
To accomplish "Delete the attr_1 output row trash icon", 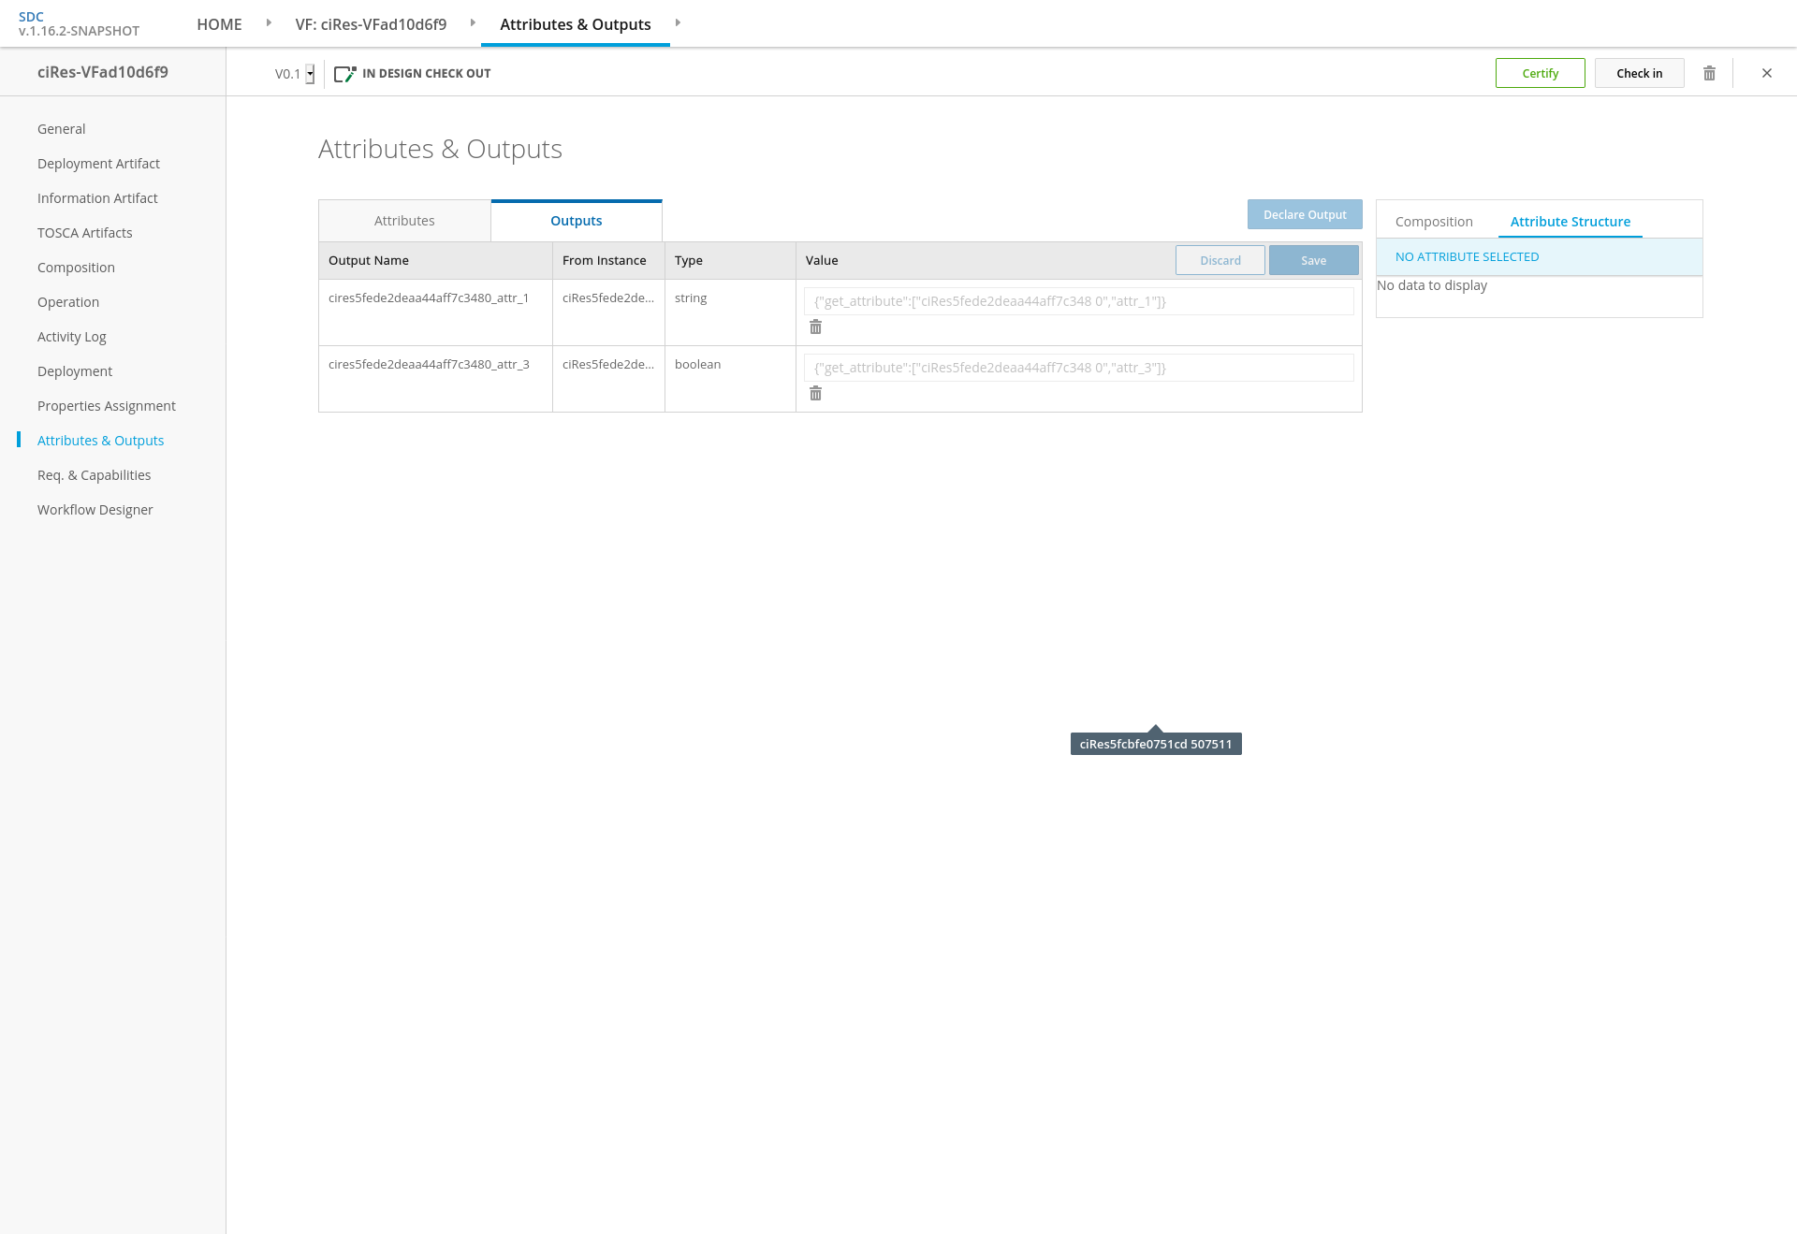I will point(815,327).
